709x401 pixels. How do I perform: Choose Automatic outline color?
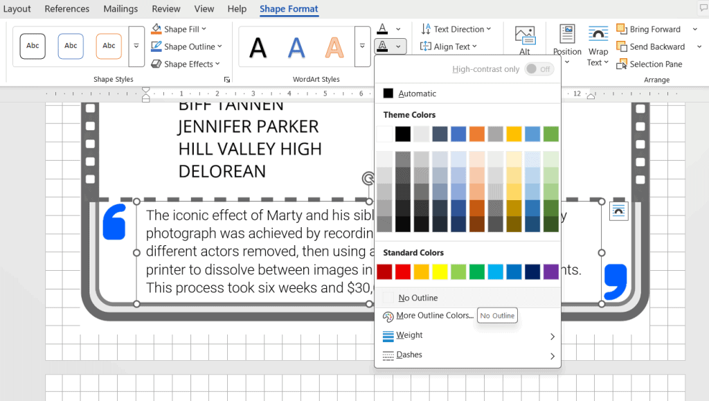pyautogui.click(x=467, y=93)
